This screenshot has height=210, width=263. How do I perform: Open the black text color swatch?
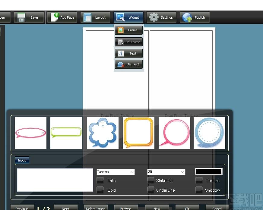209,172
